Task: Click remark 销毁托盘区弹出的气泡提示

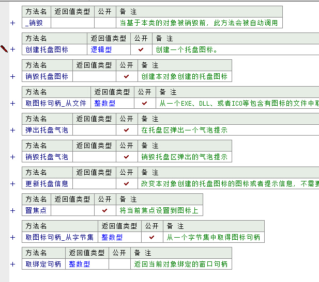Action: (185, 157)
